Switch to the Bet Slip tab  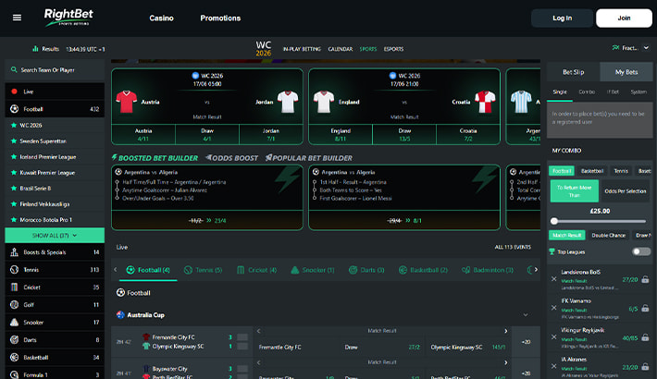point(573,72)
